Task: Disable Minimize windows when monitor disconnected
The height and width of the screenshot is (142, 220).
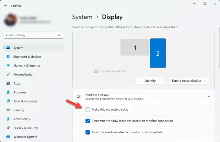Action: tap(88, 132)
